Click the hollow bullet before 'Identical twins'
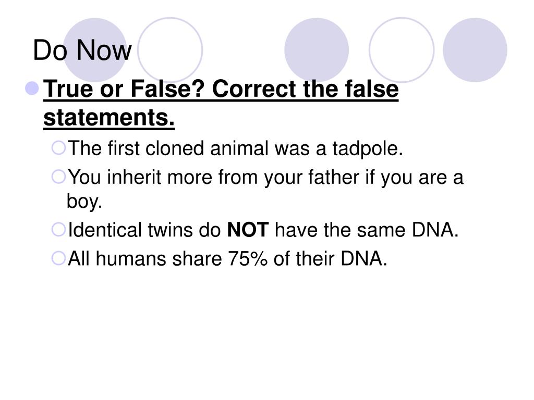Screen dimensions: 534x400 pyautogui.click(x=58, y=230)
